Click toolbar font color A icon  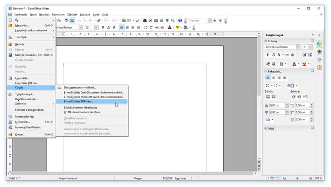[170, 28]
